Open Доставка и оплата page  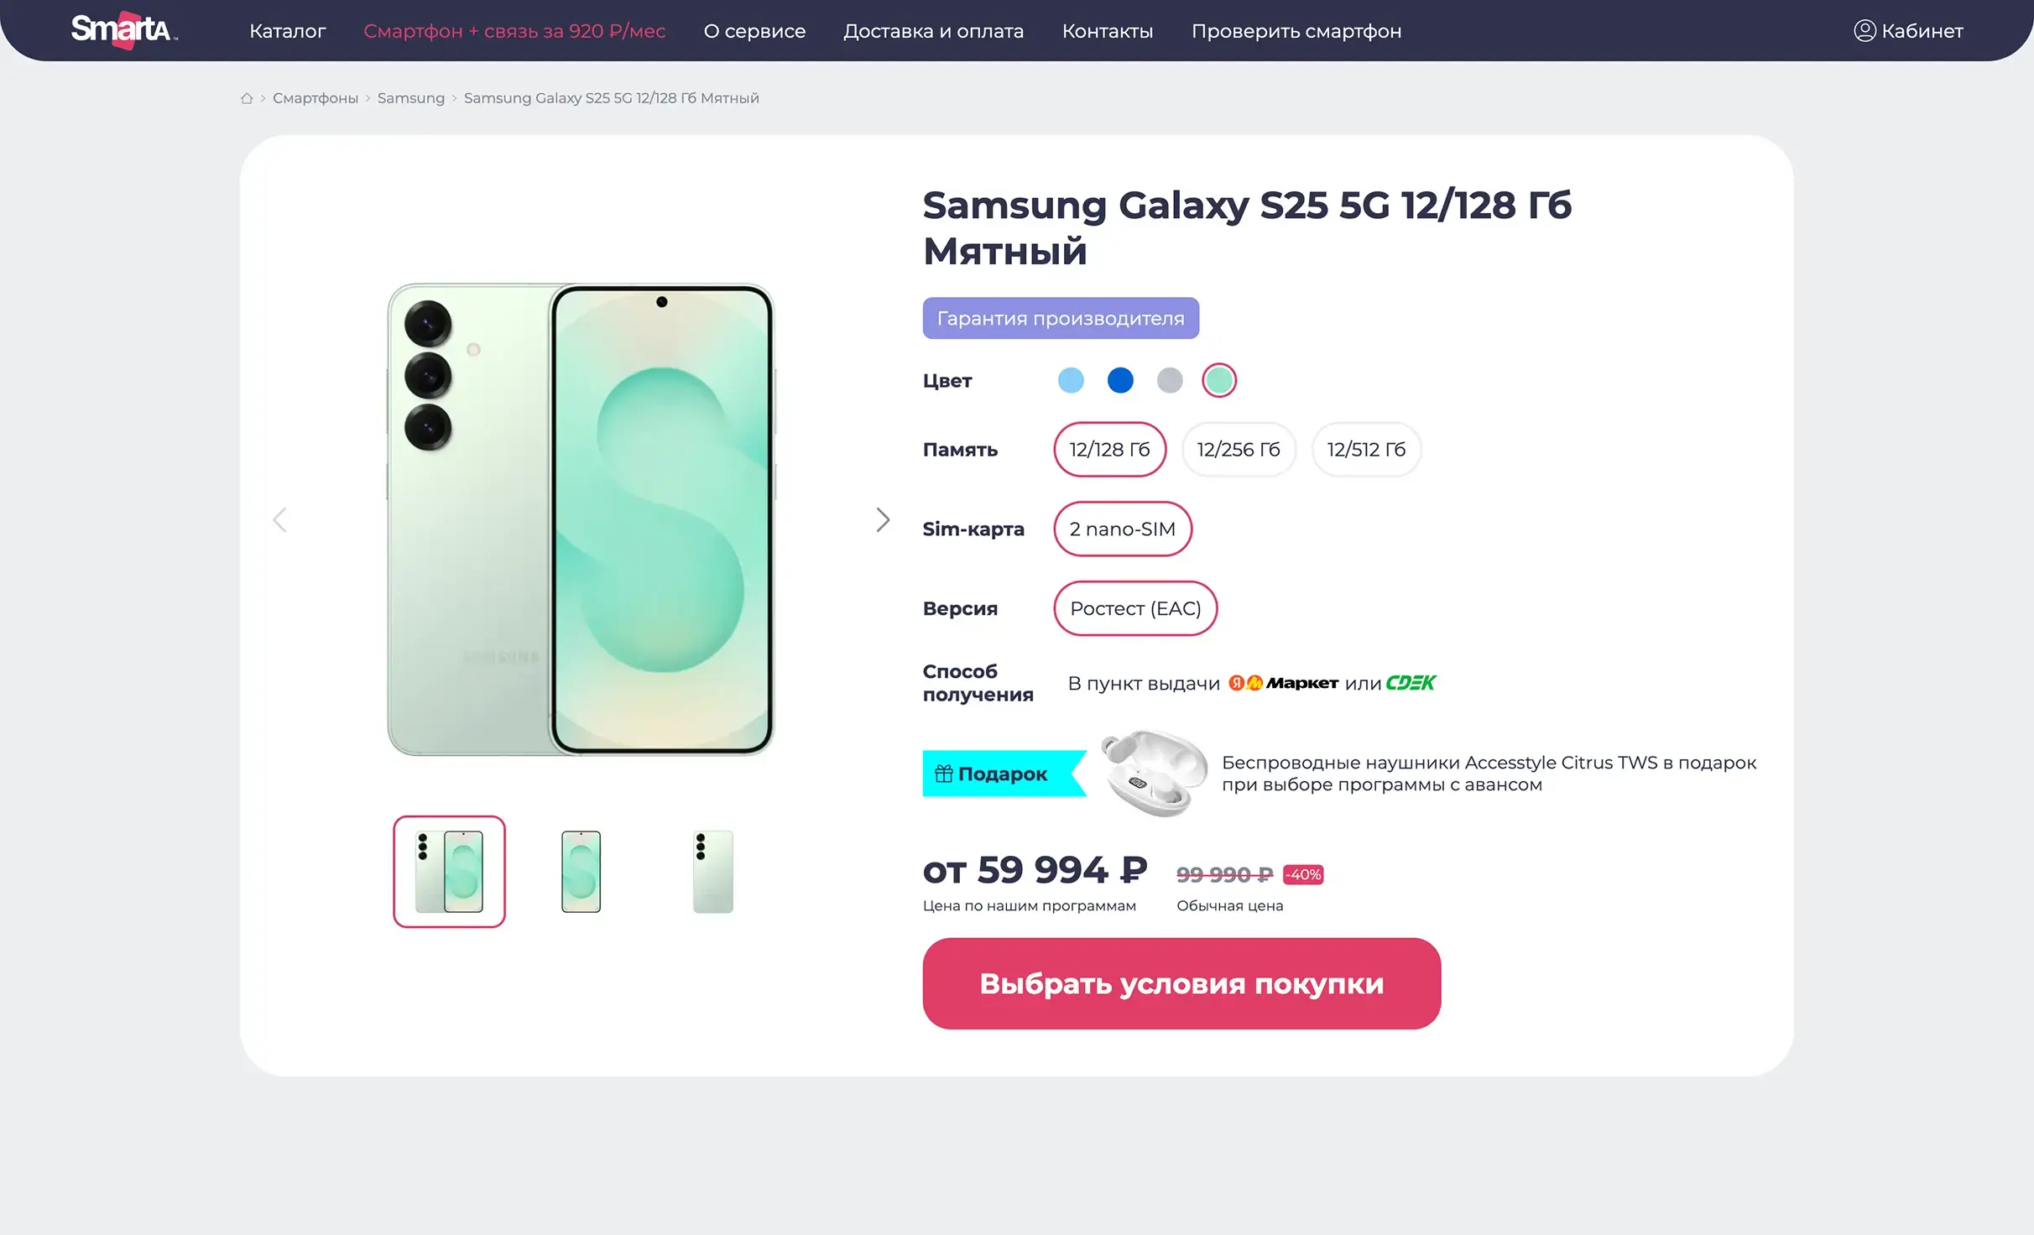click(933, 31)
